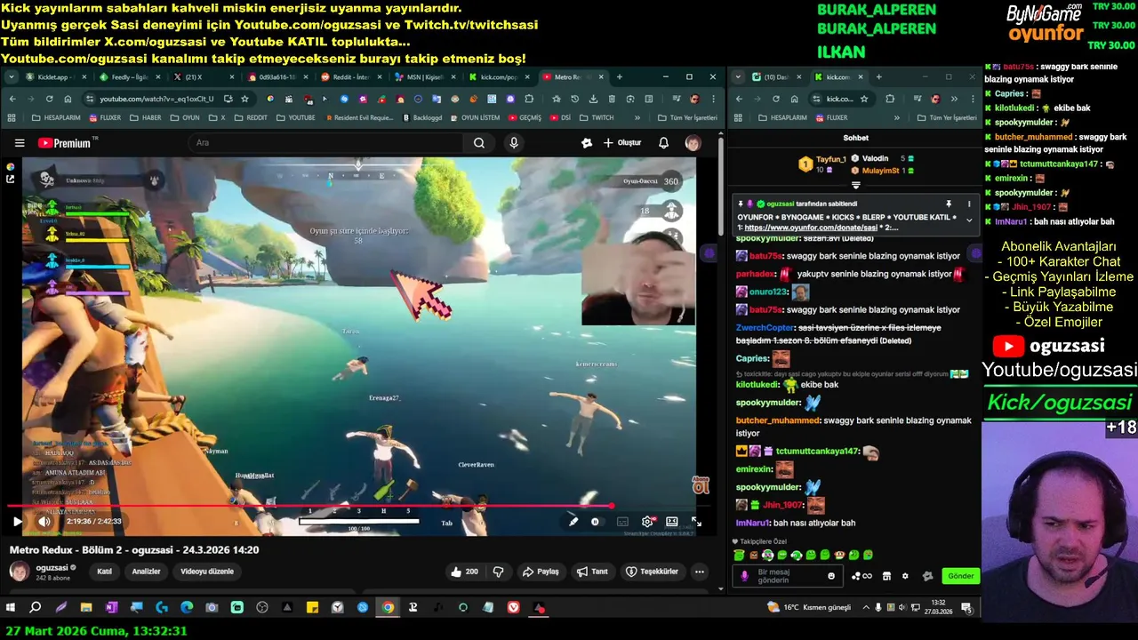Open Windows Start menu
This screenshot has width=1138, height=640.
[x=11, y=608]
